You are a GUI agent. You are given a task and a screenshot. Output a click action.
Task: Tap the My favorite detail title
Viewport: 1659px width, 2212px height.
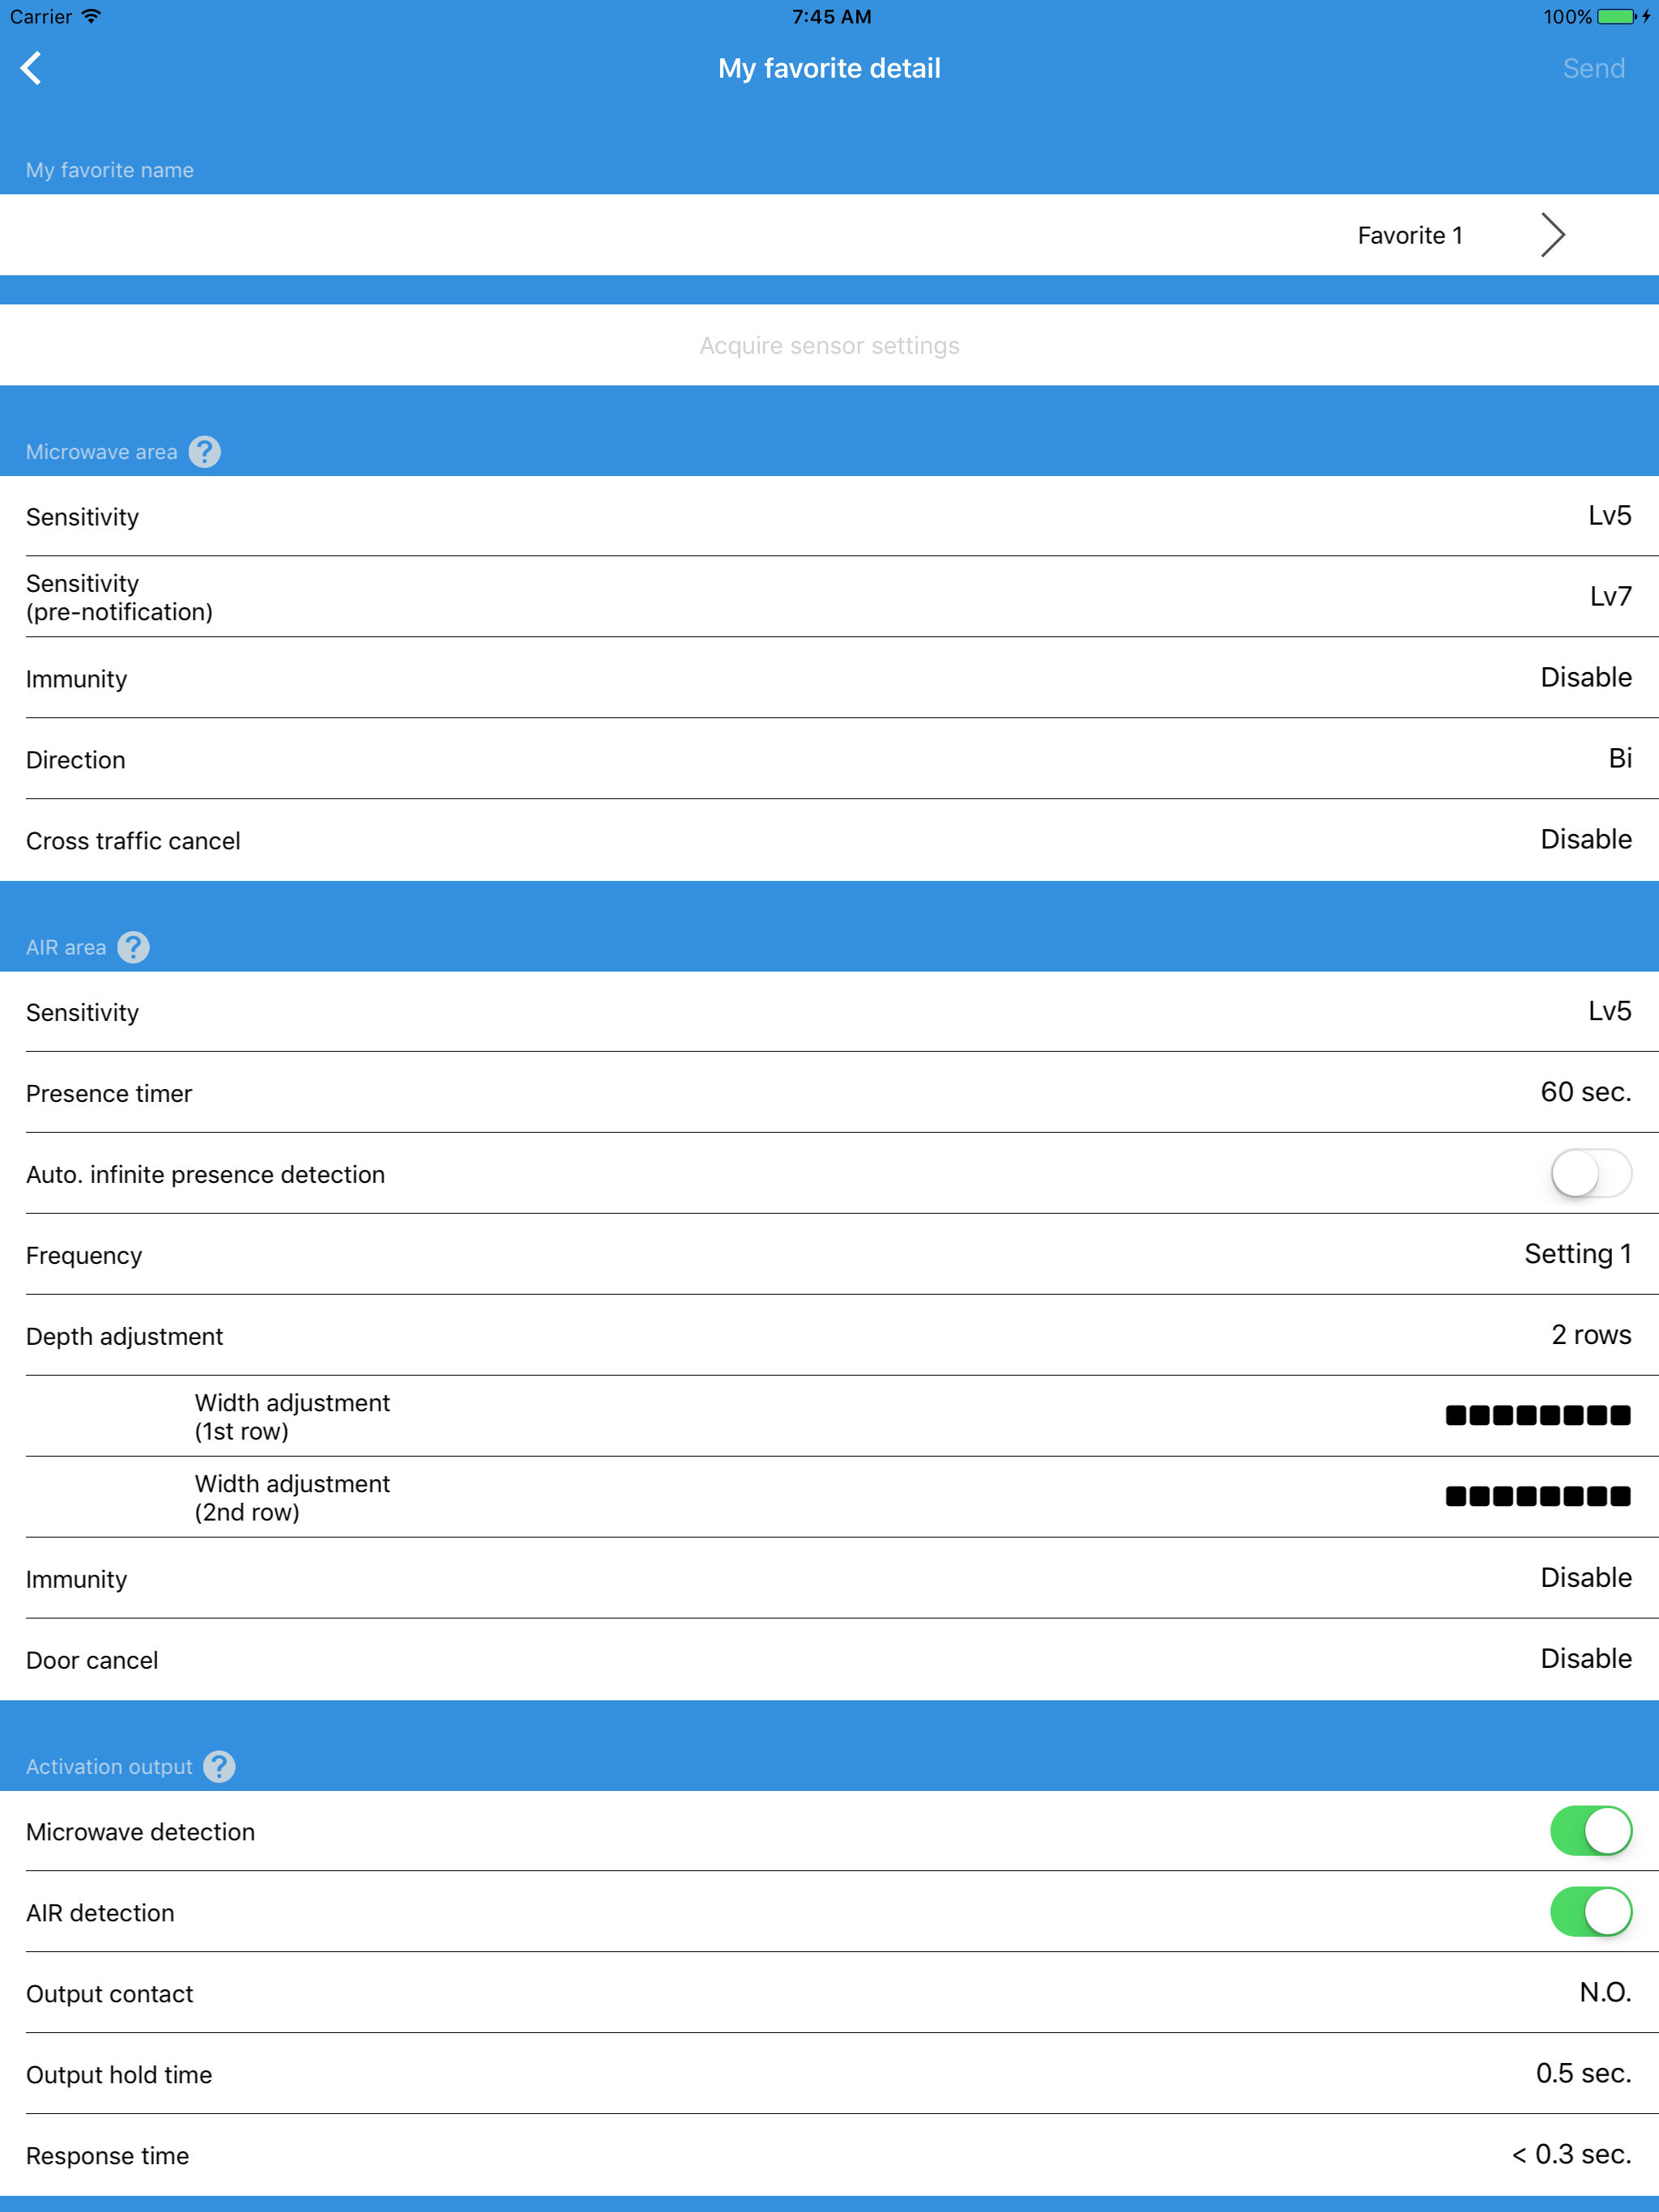click(829, 68)
